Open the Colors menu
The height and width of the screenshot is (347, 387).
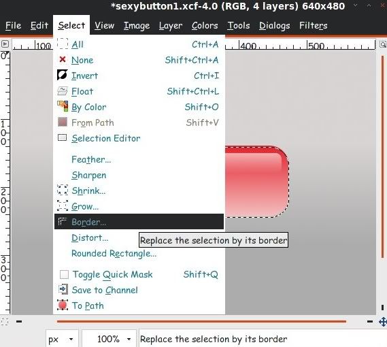pos(205,25)
